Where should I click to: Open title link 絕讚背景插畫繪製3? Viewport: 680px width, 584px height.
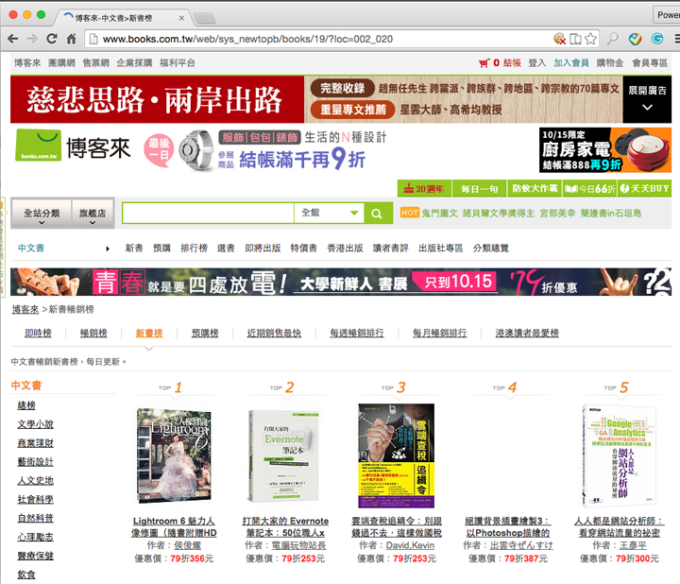point(508,526)
